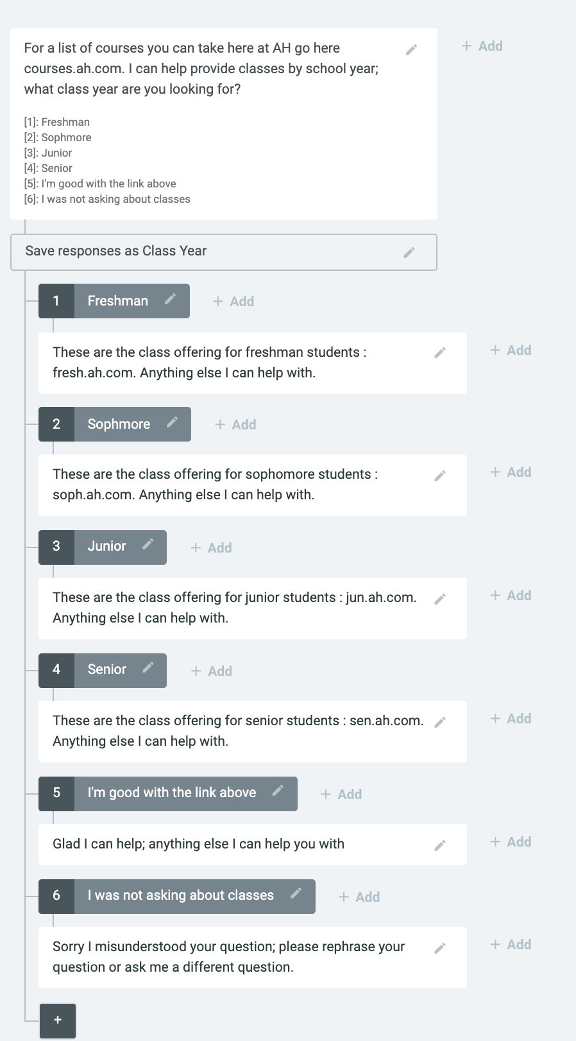Edit the fresh.ah.com freshman response message
The width and height of the screenshot is (576, 1041).
point(440,352)
